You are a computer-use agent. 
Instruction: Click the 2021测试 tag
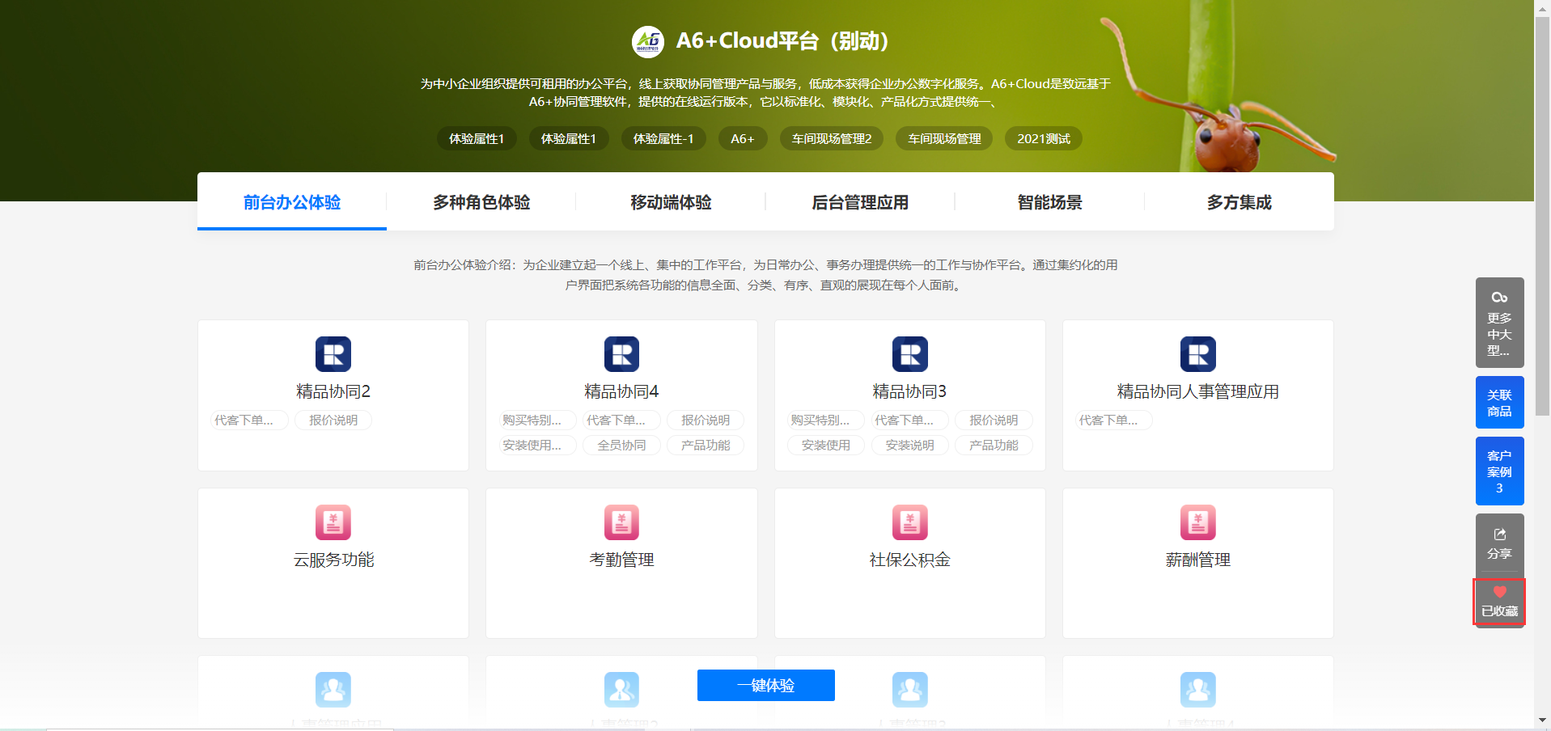pyautogui.click(x=1044, y=139)
